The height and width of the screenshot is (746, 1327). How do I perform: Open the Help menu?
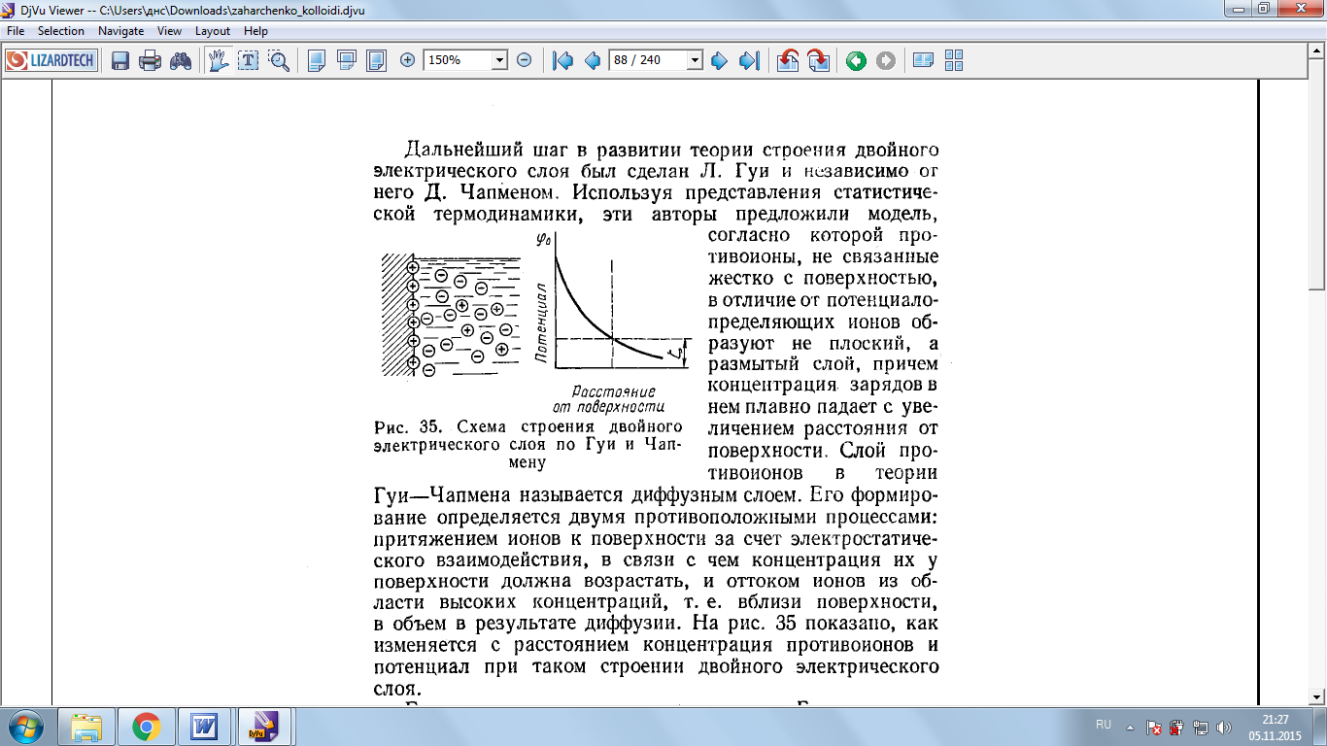tap(256, 31)
